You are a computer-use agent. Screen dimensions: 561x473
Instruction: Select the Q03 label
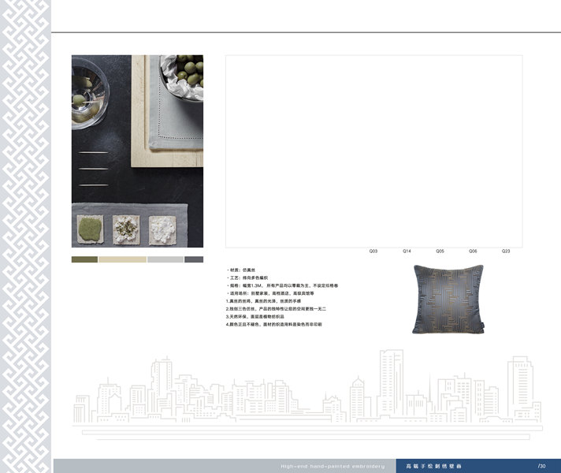(373, 251)
